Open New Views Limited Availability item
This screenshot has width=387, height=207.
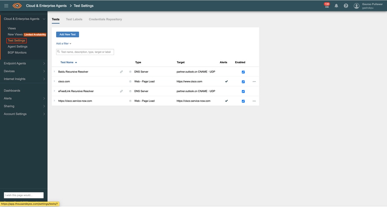[27, 34]
